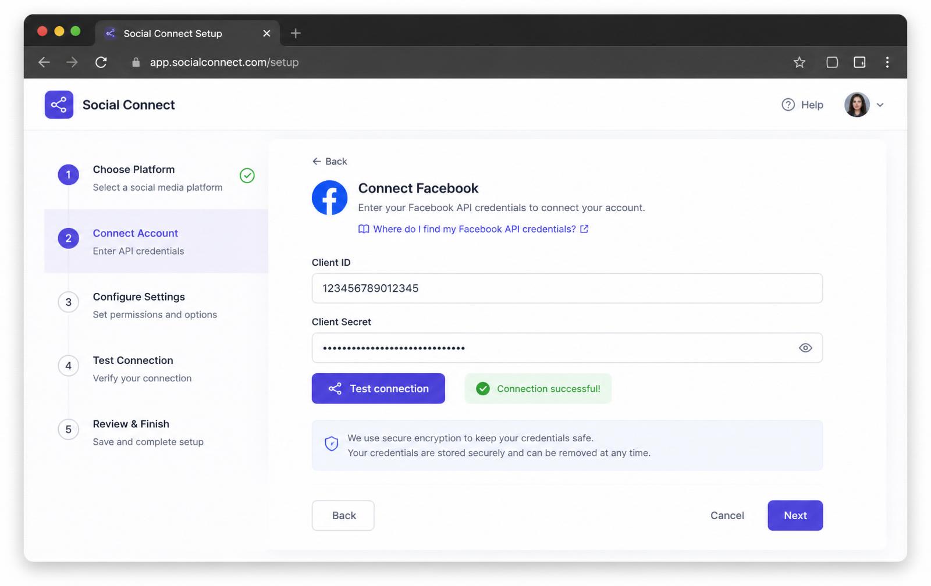
Task: Focus the Client Secret field
Action: 567,348
